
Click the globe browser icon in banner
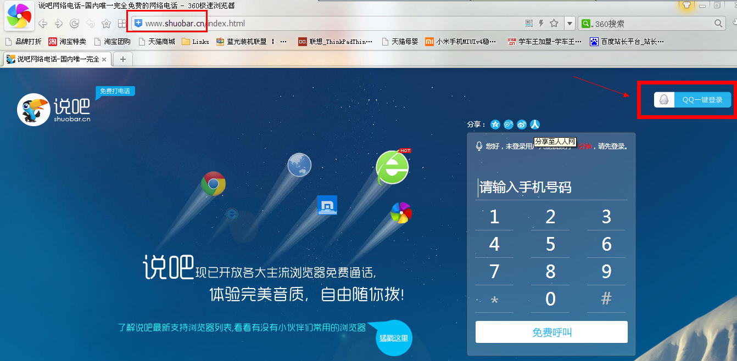[x=299, y=165]
